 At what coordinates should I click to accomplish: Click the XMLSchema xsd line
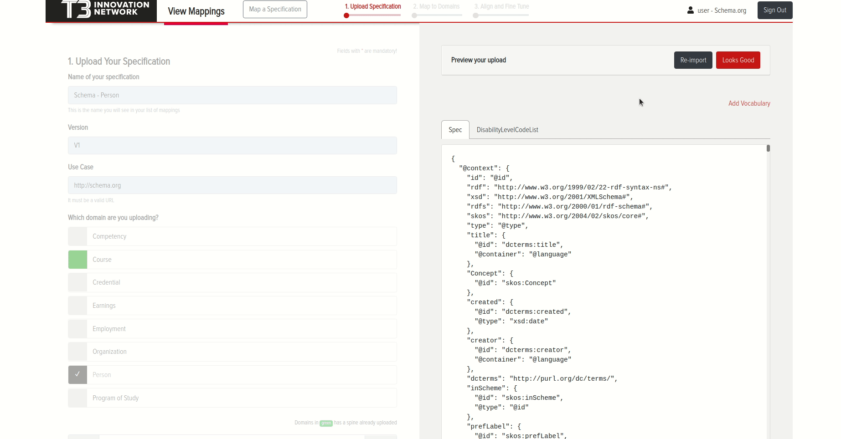coord(550,197)
